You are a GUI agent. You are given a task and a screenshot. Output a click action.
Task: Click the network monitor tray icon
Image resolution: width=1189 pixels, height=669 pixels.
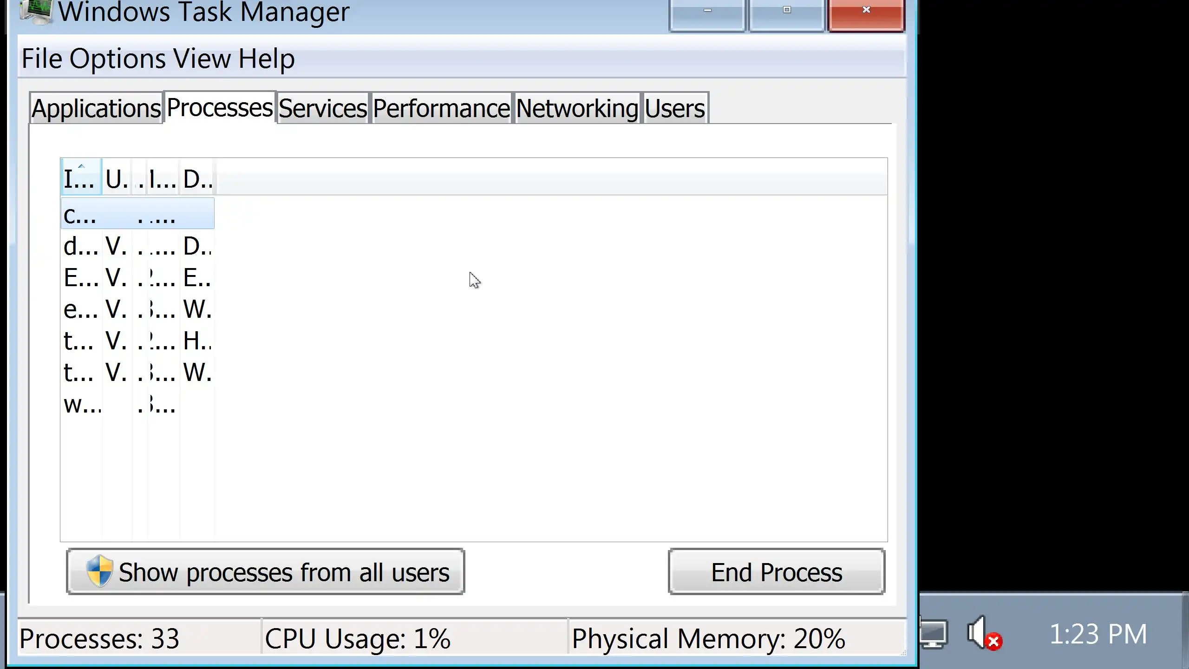[x=934, y=633]
